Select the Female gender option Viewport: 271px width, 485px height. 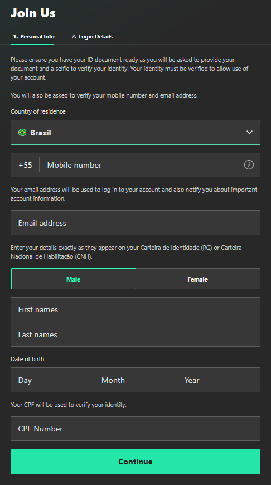point(198,279)
